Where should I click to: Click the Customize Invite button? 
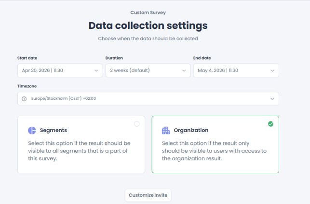coord(148,195)
